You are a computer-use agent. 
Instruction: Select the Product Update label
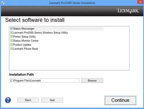tap(22, 45)
